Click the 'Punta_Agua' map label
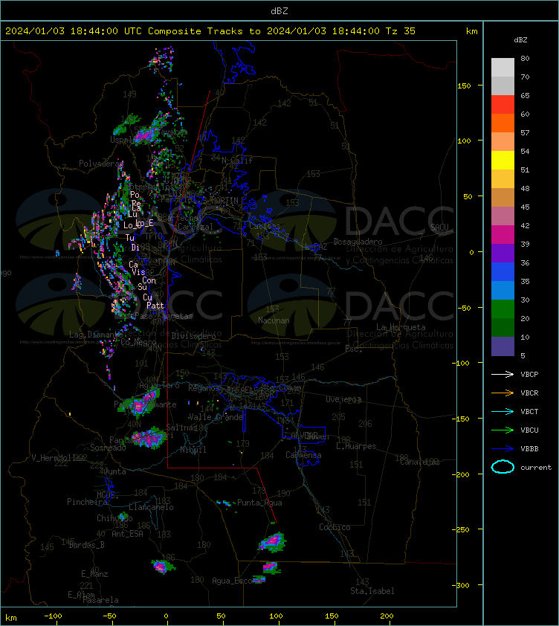Viewport: 559px width, 626px height. click(259, 503)
